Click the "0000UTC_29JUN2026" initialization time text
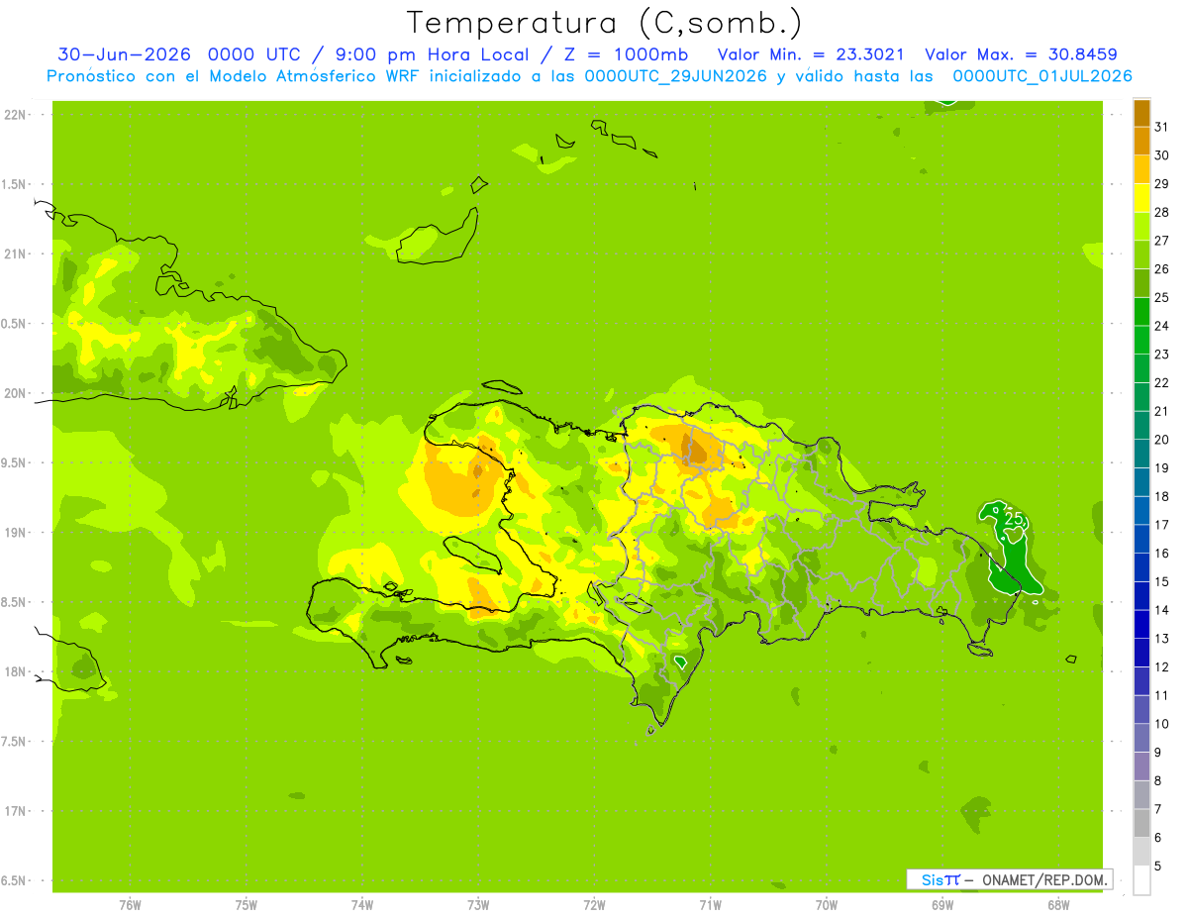The height and width of the screenshot is (918, 1188). (x=676, y=76)
